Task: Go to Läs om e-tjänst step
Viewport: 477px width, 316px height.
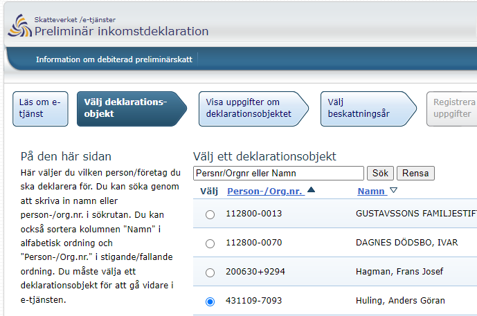Action: coord(40,109)
